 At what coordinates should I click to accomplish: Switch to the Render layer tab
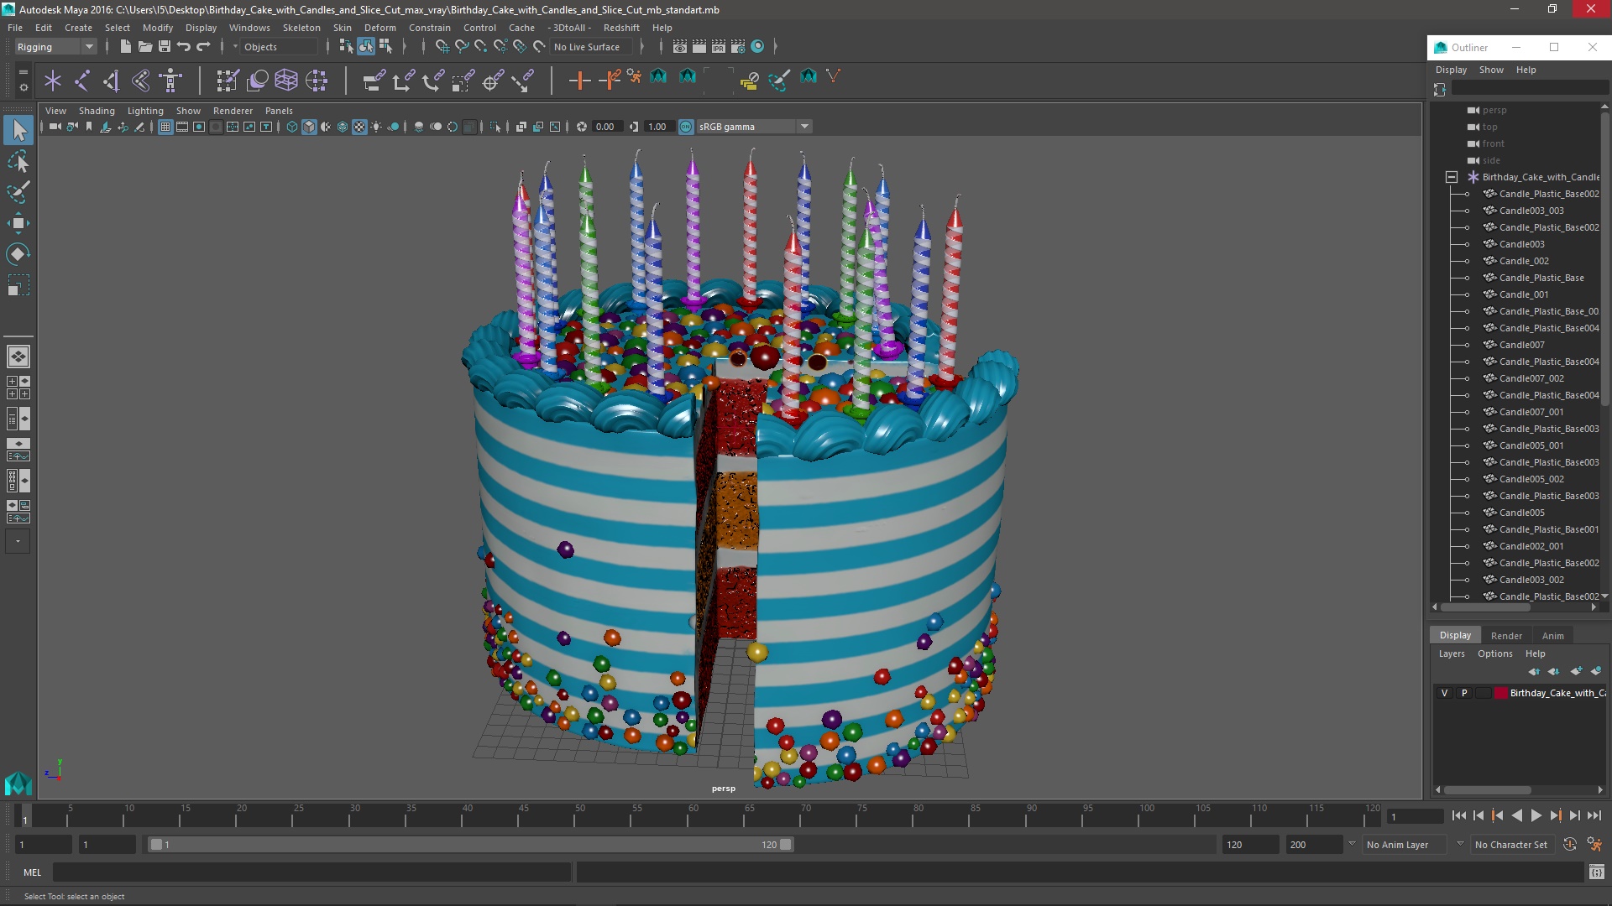click(1506, 636)
